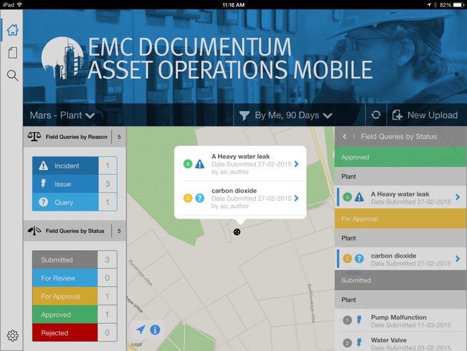Refresh data with the circular arrows icon
Screen dimensions: 467x351
pos(376,115)
